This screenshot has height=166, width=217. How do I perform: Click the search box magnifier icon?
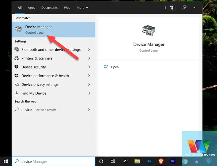[16, 161]
